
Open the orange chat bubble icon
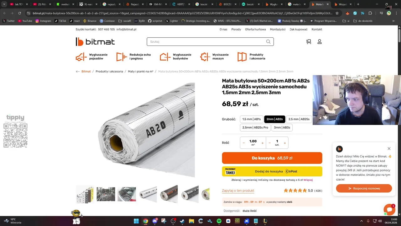coord(389,210)
